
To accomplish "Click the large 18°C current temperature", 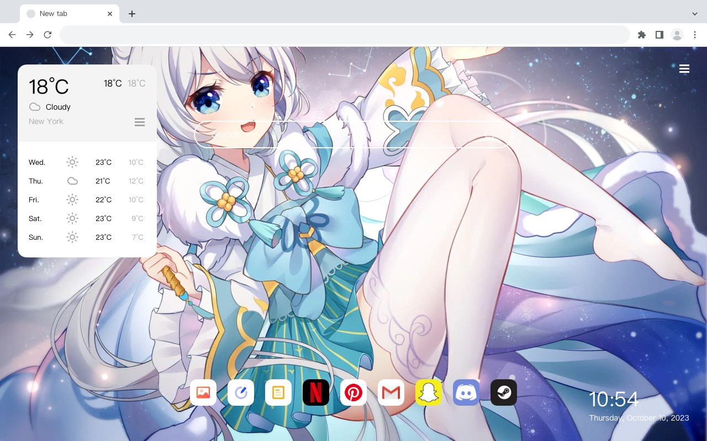I will tap(49, 87).
